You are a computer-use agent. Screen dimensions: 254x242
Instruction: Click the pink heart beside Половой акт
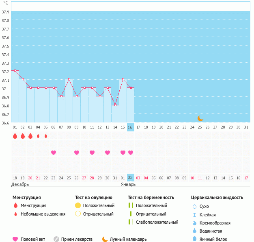tap(15, 239)
